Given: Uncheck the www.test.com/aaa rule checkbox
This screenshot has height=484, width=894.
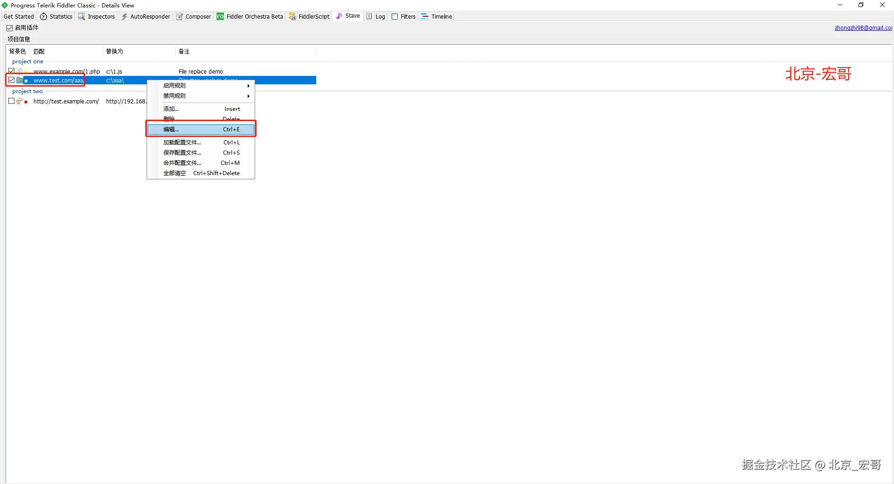Looking at the screenshot, I should pos(12,80).
